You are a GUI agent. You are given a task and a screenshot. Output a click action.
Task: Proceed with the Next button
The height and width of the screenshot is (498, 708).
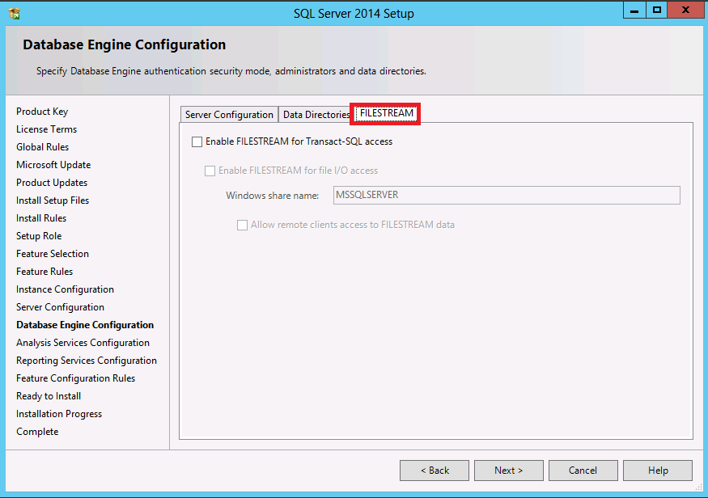click(509, 471)
